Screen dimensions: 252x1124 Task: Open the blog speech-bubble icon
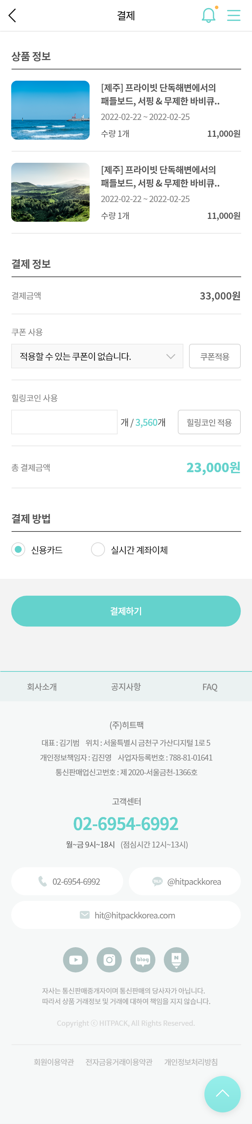coord(143,959)
